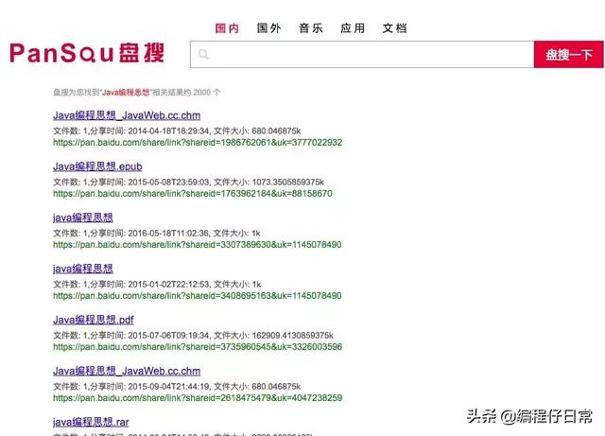The width and height of the screenshot is (605, 436).
Task: Select the 国内 tab
Action: click(x=227, y=28)
